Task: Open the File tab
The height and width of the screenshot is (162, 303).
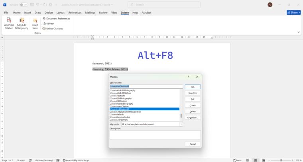Action: coord(6,12)
